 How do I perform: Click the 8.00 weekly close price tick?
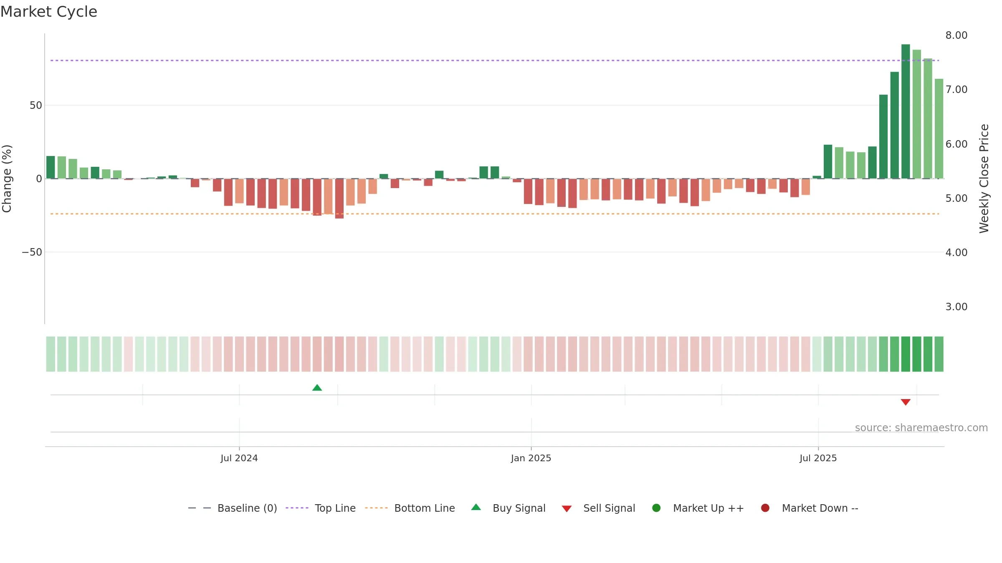[x=956, y=35]
